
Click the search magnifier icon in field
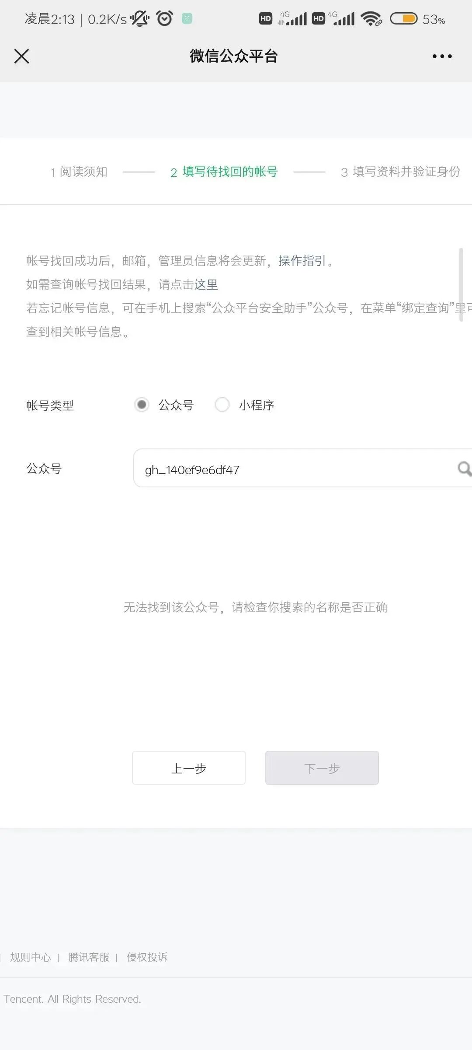464,469
